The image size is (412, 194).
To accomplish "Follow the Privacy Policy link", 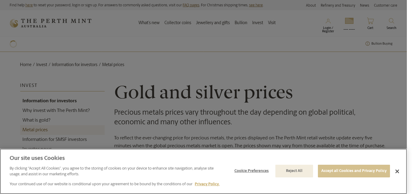I will click(207, 184).
